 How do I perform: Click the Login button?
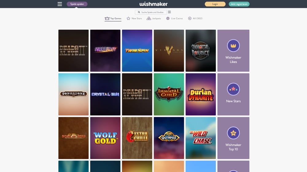click(215, 4)
